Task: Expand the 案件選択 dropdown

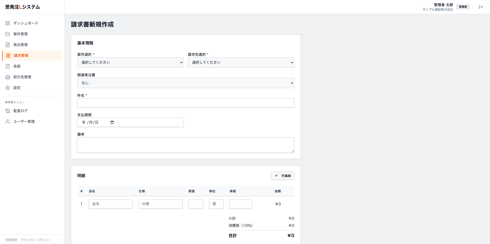Action: pyautogui.click(x=130, y=62)
